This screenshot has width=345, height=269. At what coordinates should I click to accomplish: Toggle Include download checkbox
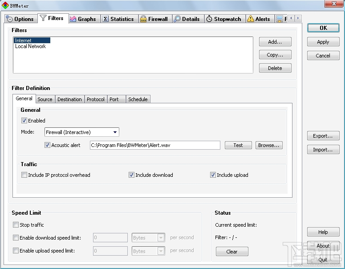131,175
